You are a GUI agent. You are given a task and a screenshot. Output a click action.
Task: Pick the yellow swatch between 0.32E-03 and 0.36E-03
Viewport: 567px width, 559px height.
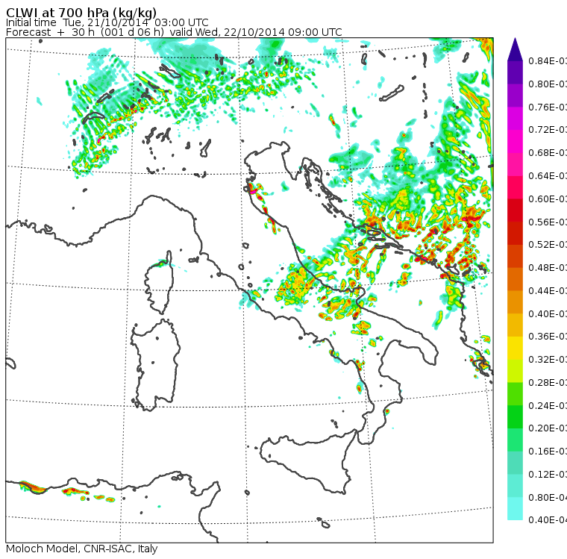pos(515,348)
